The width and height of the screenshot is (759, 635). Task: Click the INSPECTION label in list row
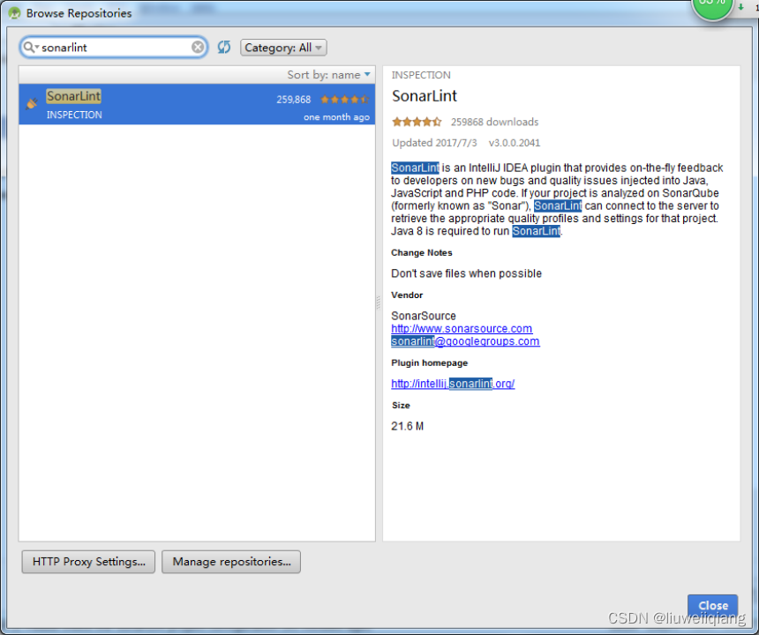pos(74,115)
